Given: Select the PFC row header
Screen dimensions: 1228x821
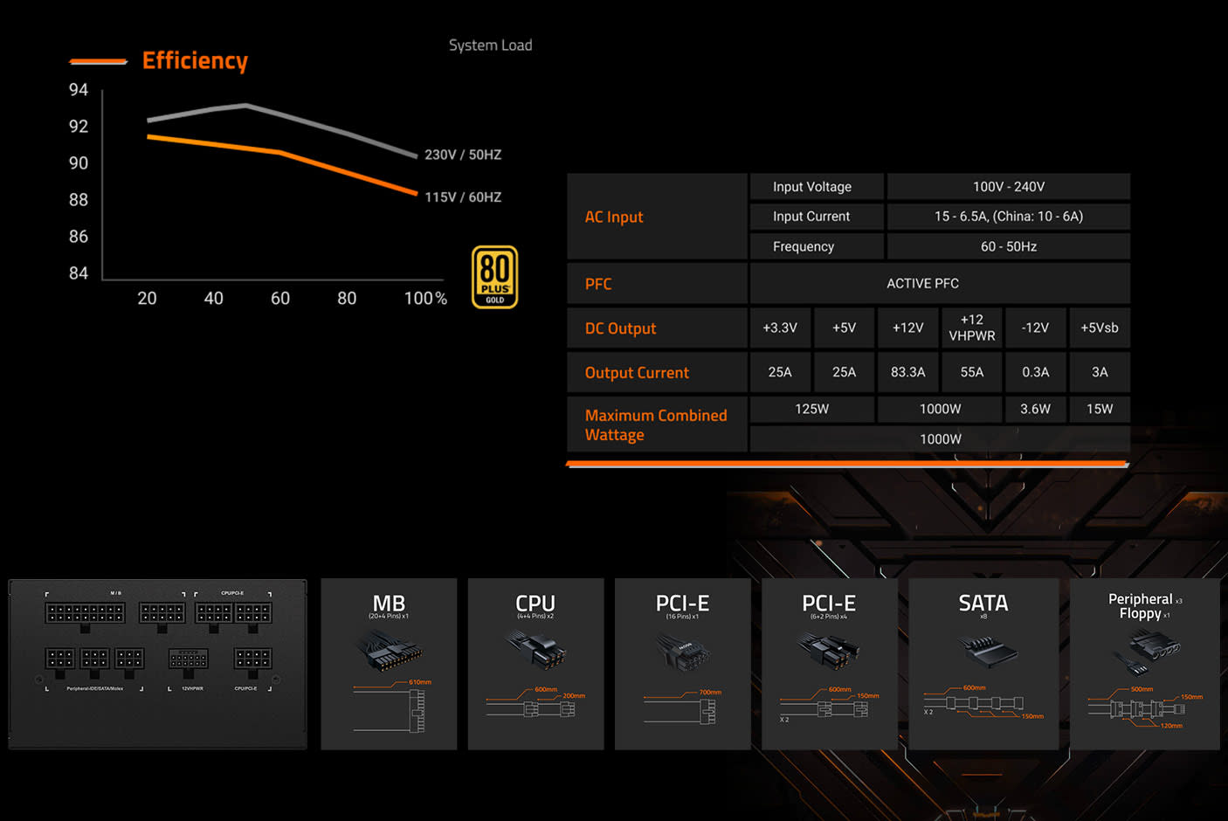Looking at the screenshot, I should 598,284.
